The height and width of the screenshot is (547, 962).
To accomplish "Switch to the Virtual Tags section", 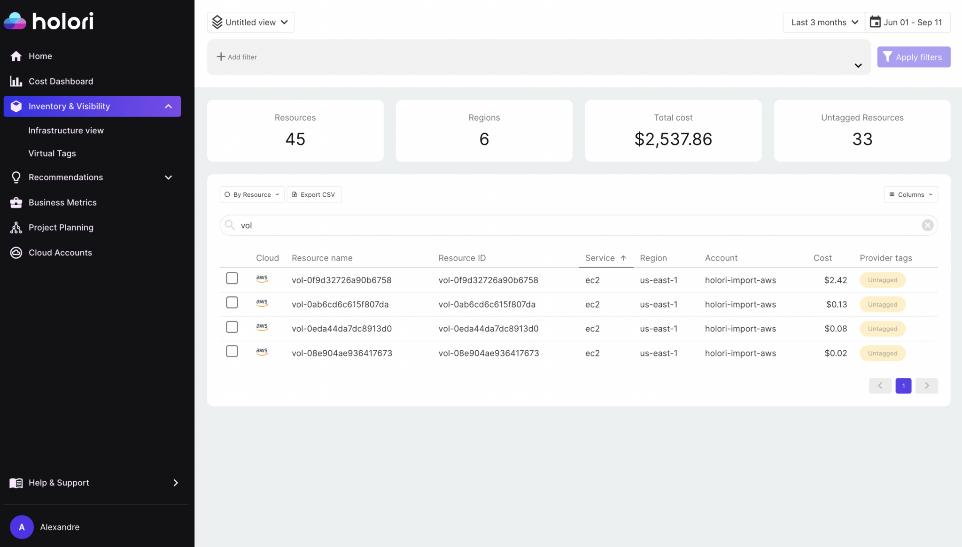I will point(52,153).
